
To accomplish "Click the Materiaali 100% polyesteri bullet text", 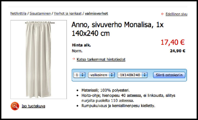I will (x=106, y=90).
